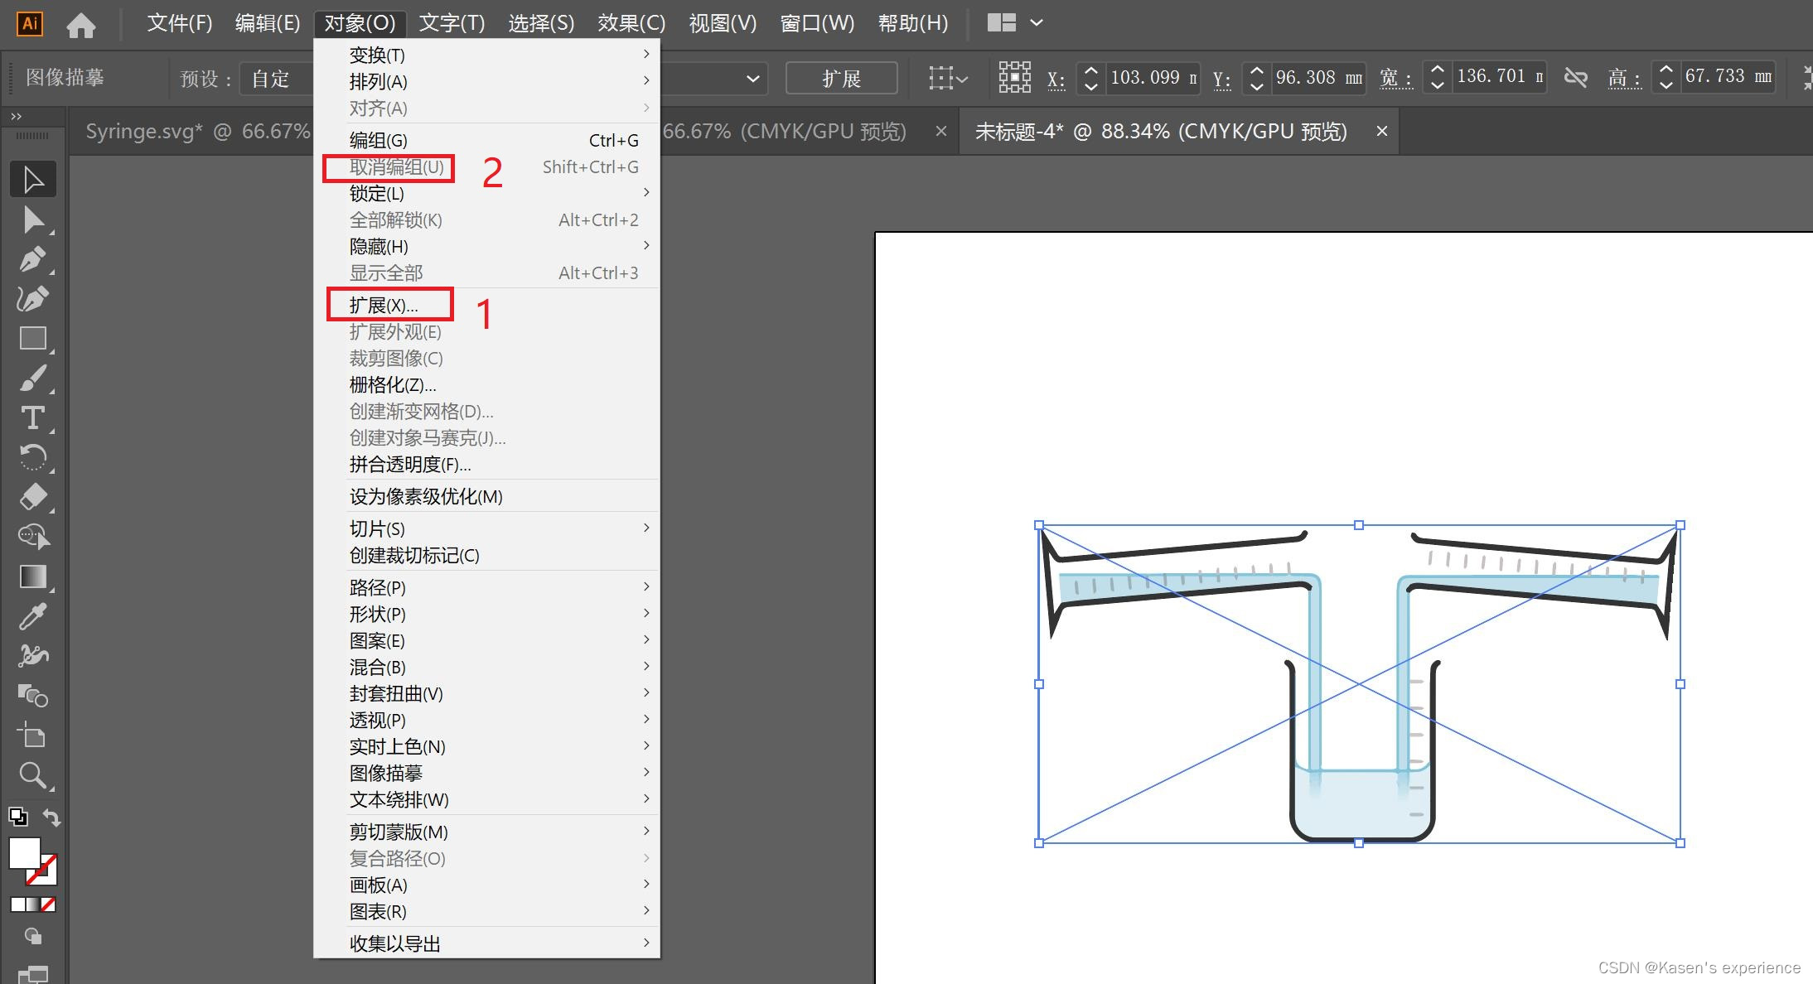Select the Rectangle tool
Viewport: 1813px width, 984px height.
pyautogui.click(x=32, y=338)
